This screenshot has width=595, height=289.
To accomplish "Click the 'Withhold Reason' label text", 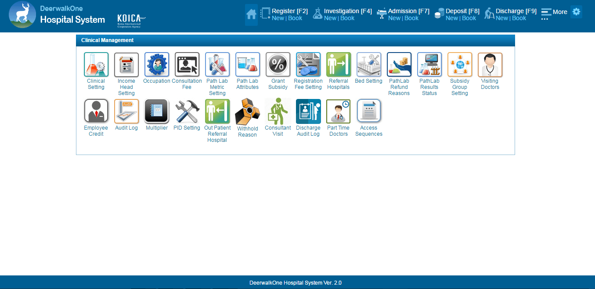I will click(x=248, y=132).
